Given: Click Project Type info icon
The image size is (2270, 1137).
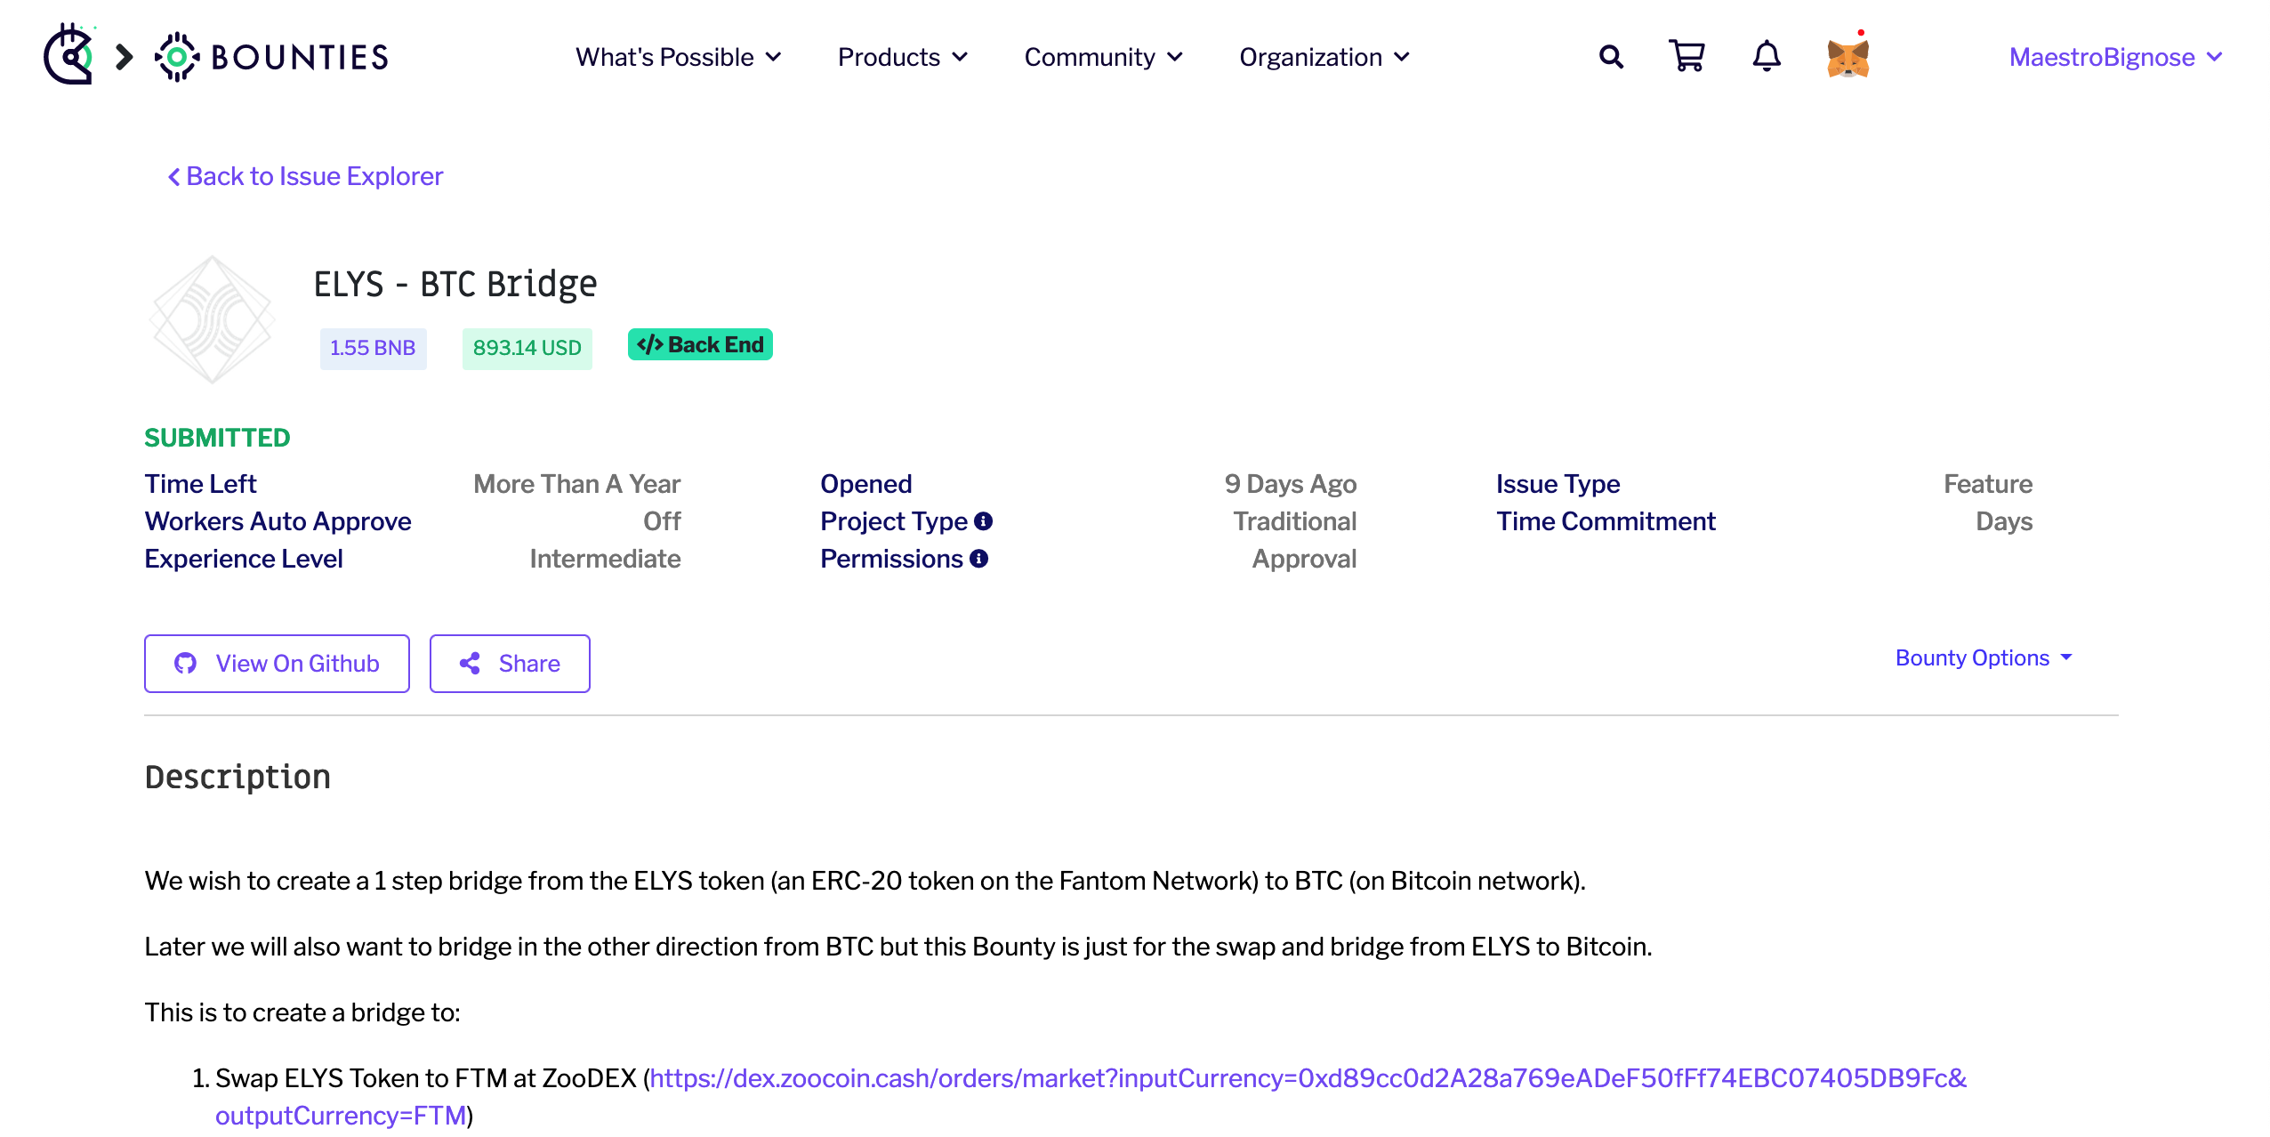Looking at the screenshot, I should (983, 521).
